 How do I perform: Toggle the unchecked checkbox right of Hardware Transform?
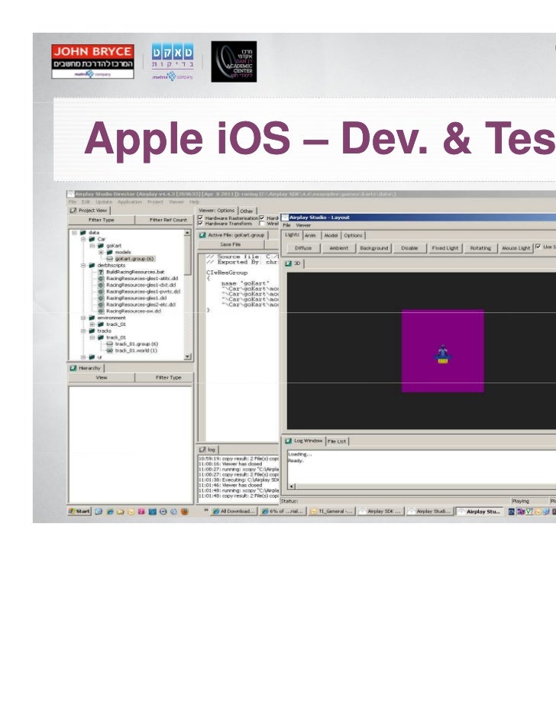[x=262, y=223]
